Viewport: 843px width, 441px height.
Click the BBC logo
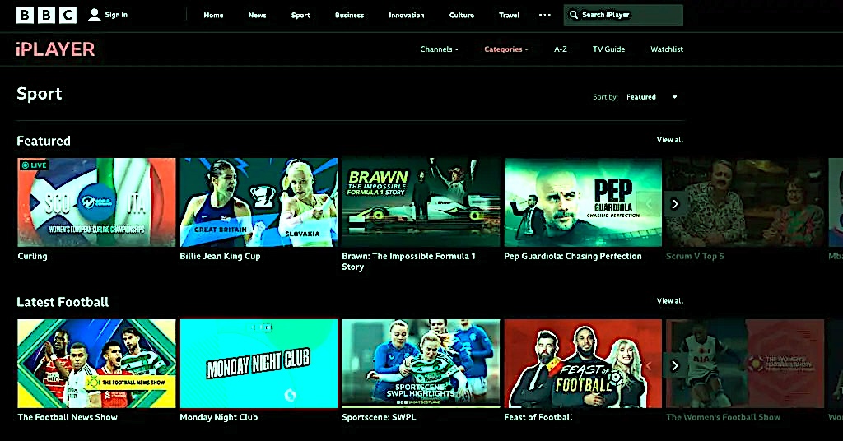tap(46, 15)
